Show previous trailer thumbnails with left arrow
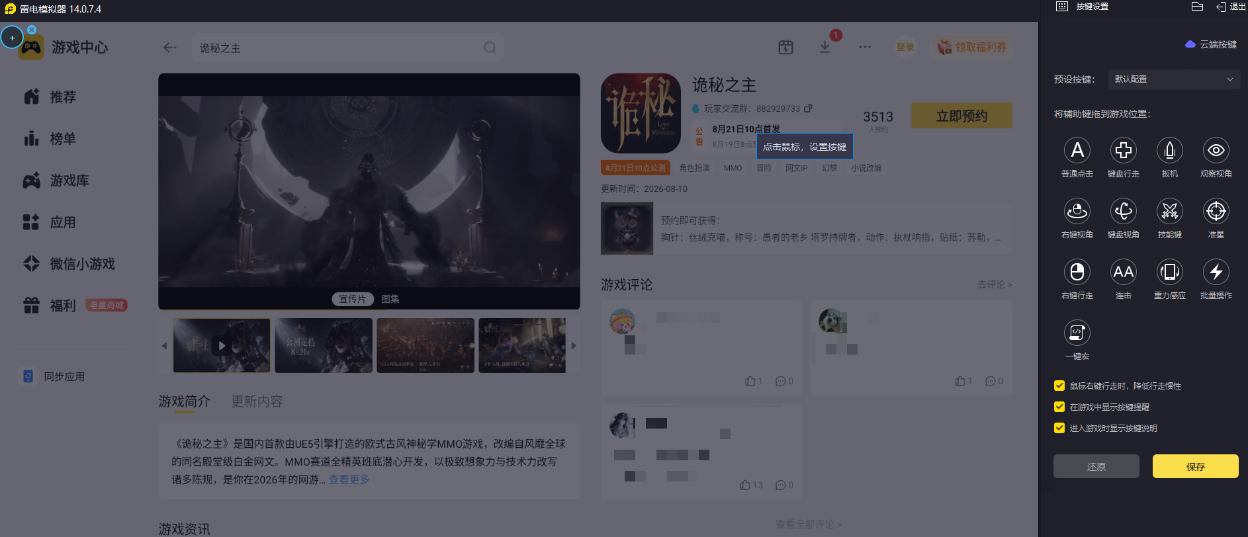 pos(164,346)
